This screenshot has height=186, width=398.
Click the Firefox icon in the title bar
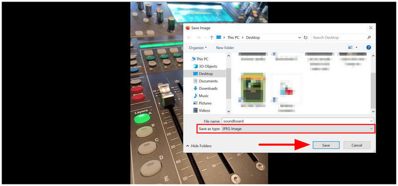(x=188, y=28)
